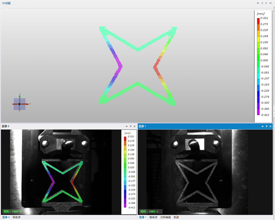Step to previous frame arrow
The height and width of the screenshot is (220, 275).
point(262,3)
